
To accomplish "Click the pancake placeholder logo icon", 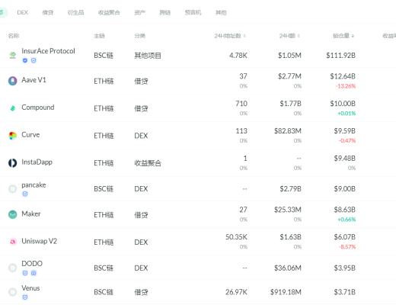I will tap(13, 189).
